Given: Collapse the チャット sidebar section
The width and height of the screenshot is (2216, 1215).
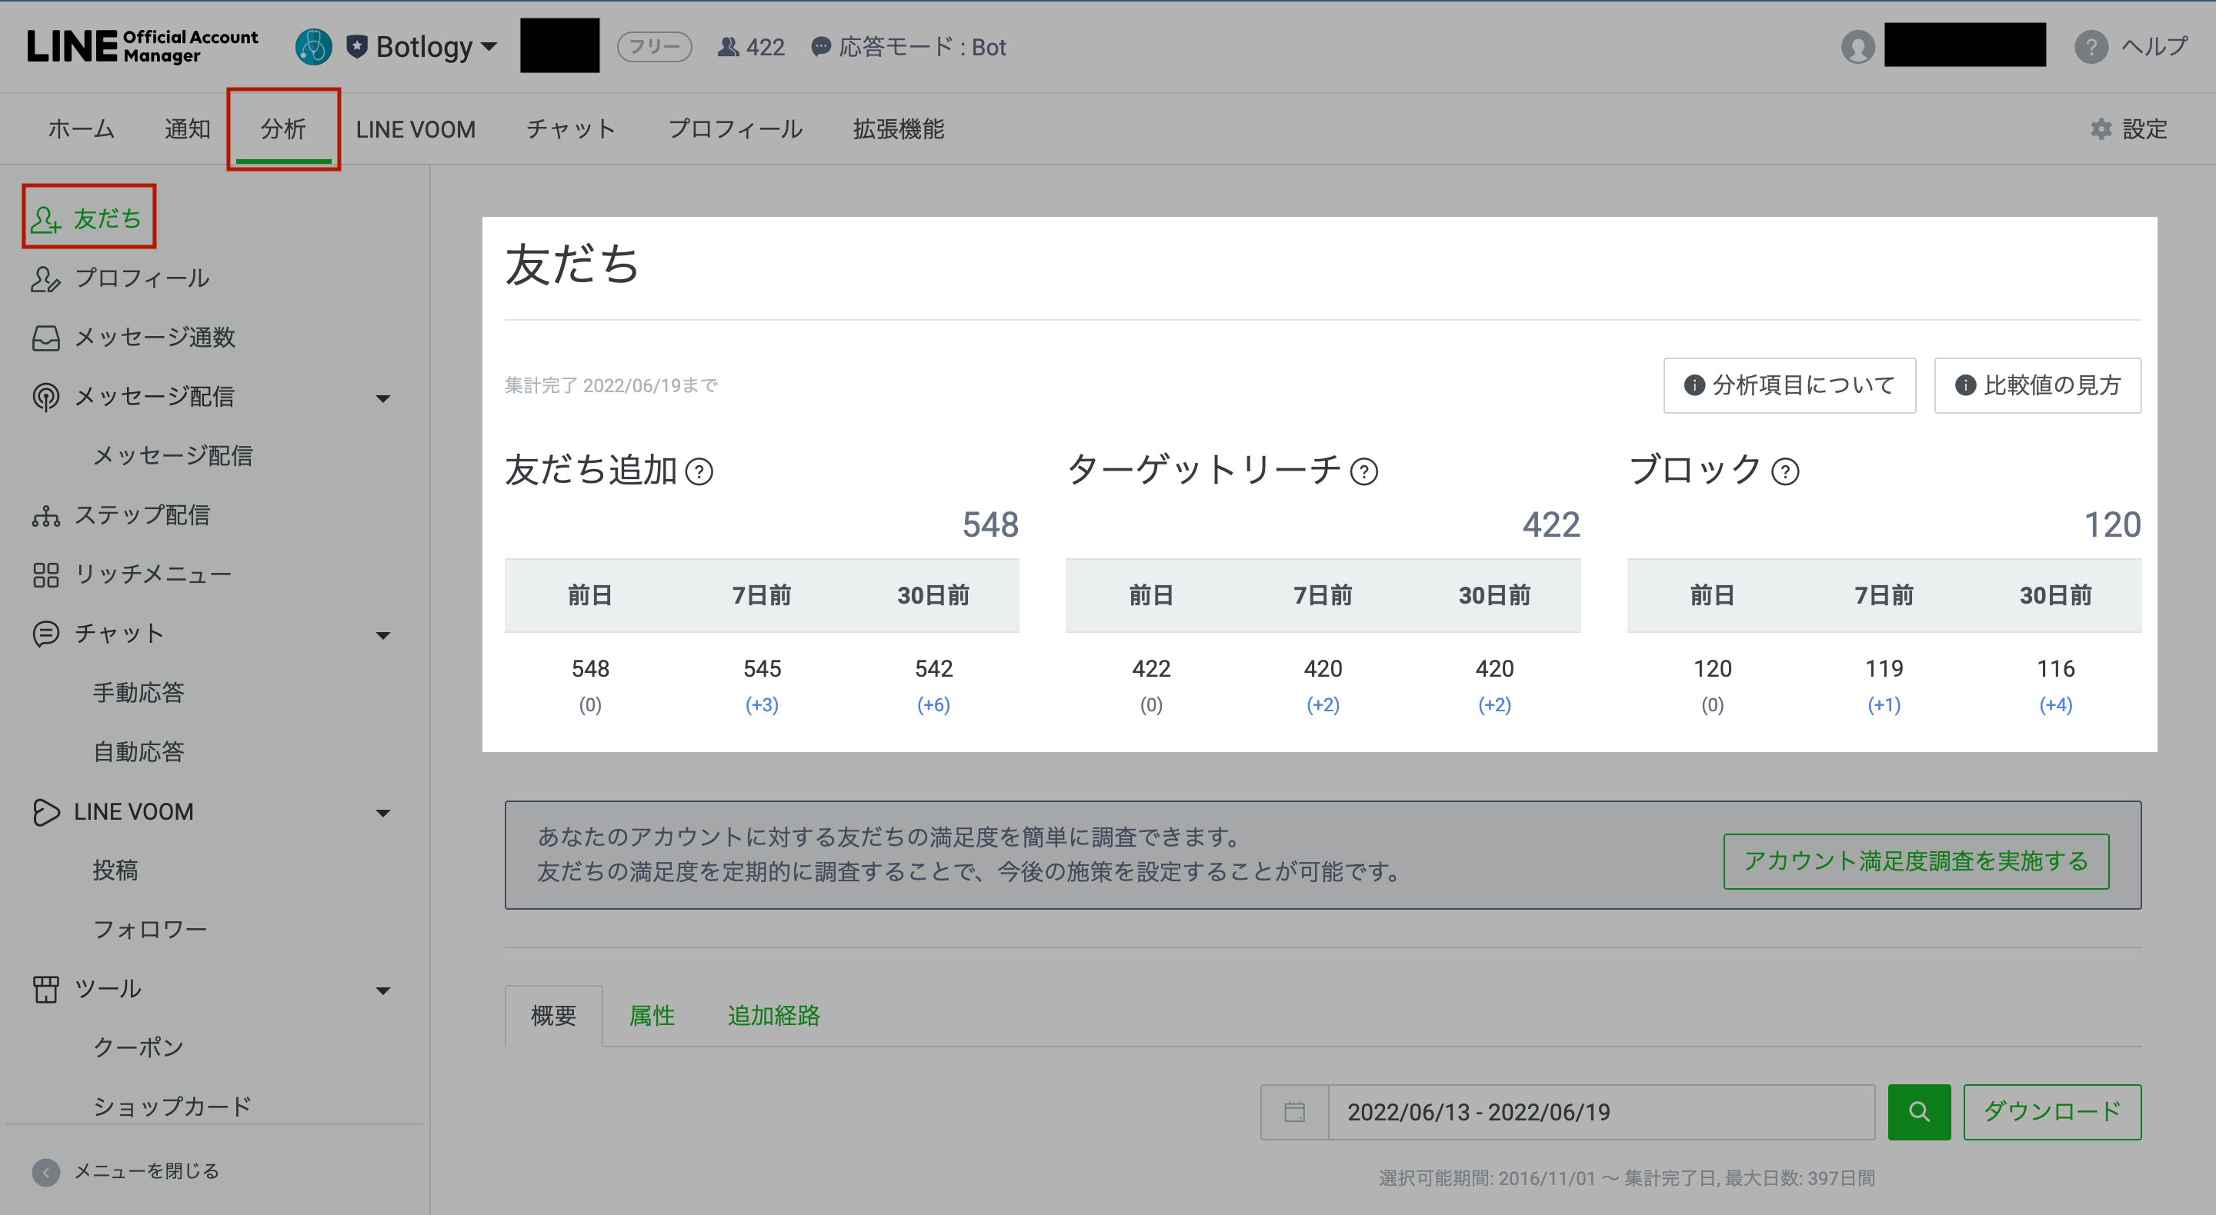Looking at the screenshot, I should pyautogui.click(x=383, y=635).
